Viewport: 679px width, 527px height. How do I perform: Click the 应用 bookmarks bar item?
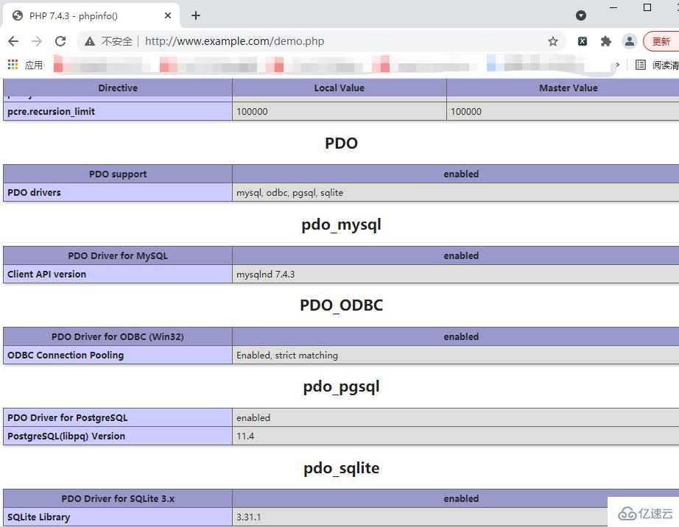click(34, 65)
